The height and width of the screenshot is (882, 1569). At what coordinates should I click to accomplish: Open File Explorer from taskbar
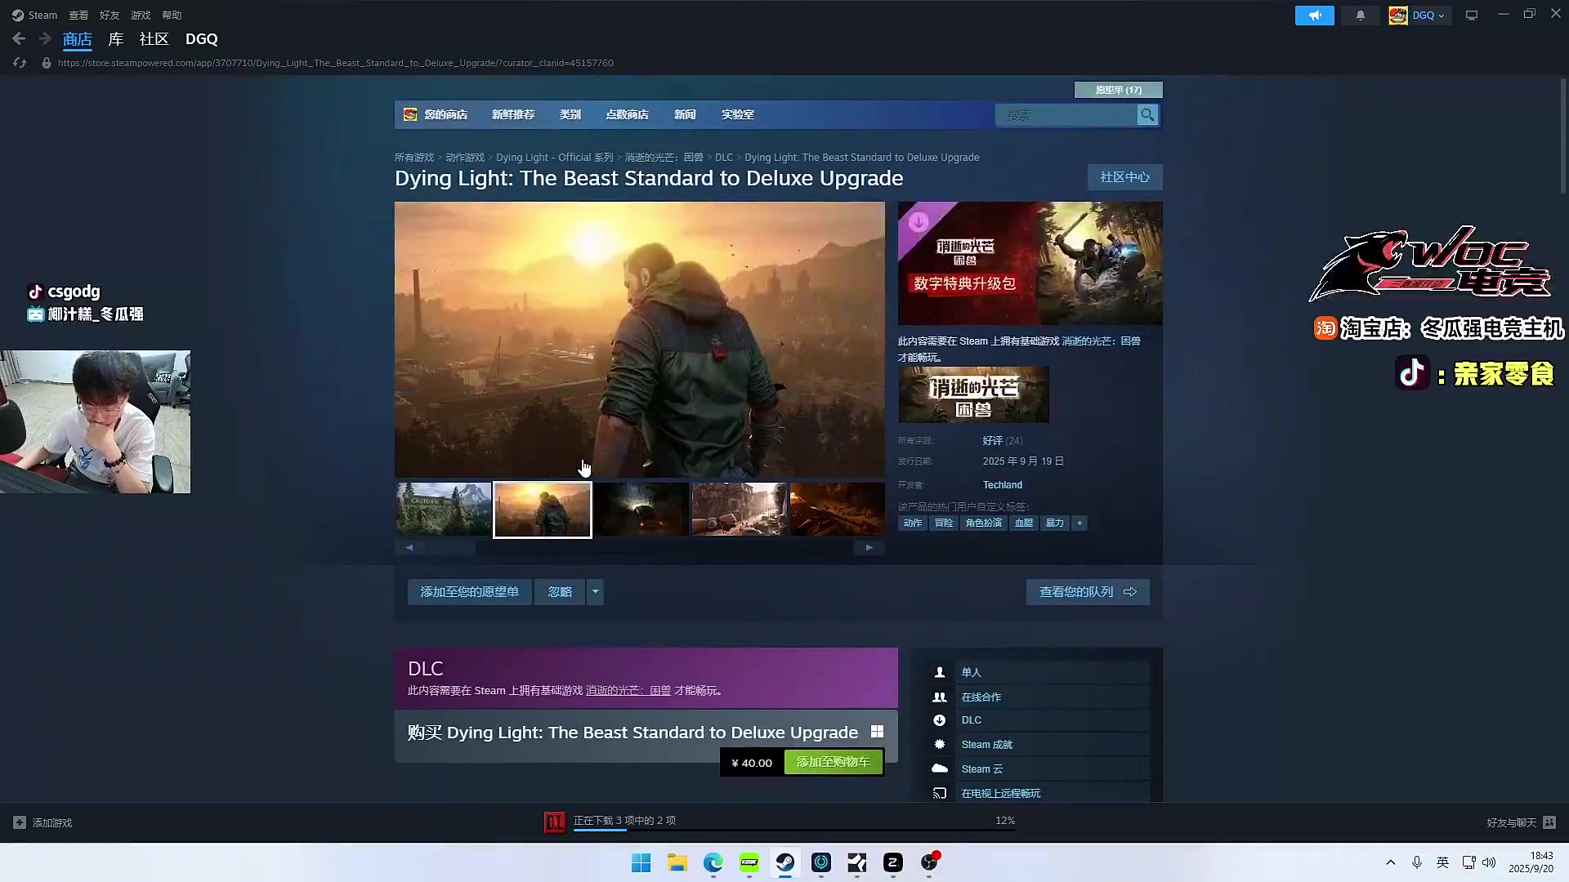677,862
